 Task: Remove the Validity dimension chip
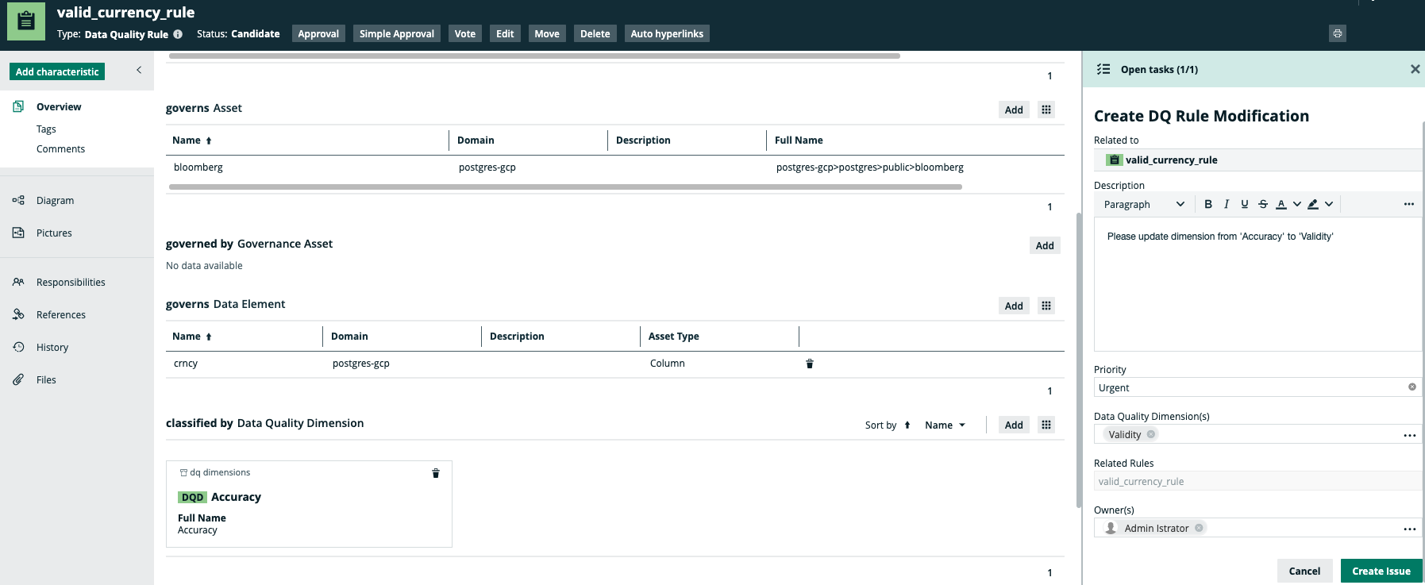1151,434
